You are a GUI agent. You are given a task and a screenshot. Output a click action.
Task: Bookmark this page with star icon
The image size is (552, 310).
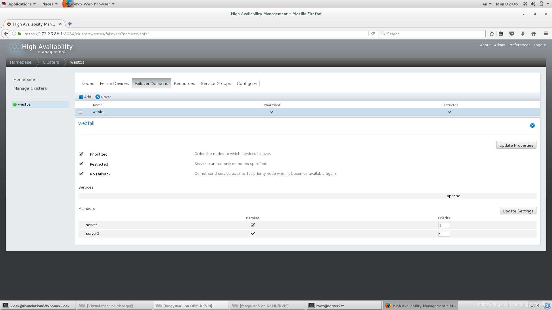click(x=492, y=34)
